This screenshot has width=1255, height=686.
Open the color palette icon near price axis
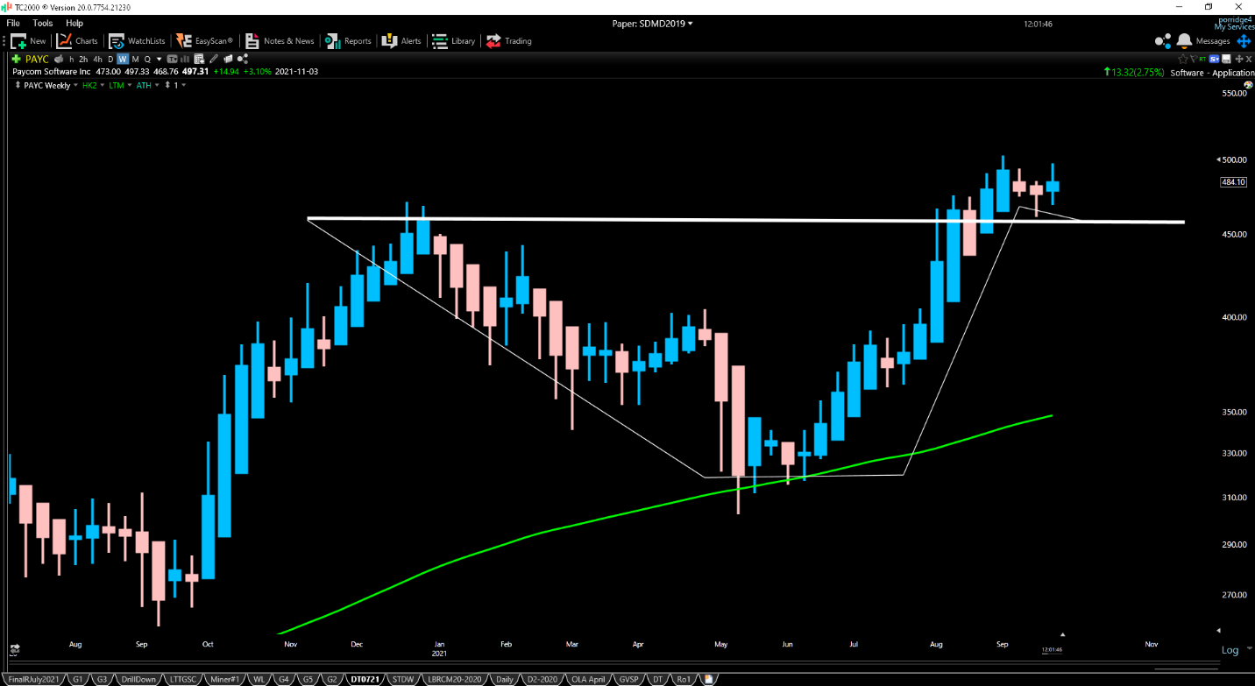[1248, 85]
